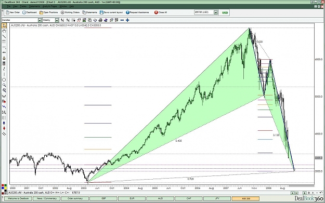
Task: Click the chart scroll right arrow
Action: (304, 193)
